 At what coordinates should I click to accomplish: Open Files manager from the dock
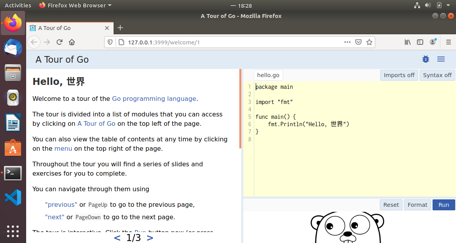pos(13,72)
